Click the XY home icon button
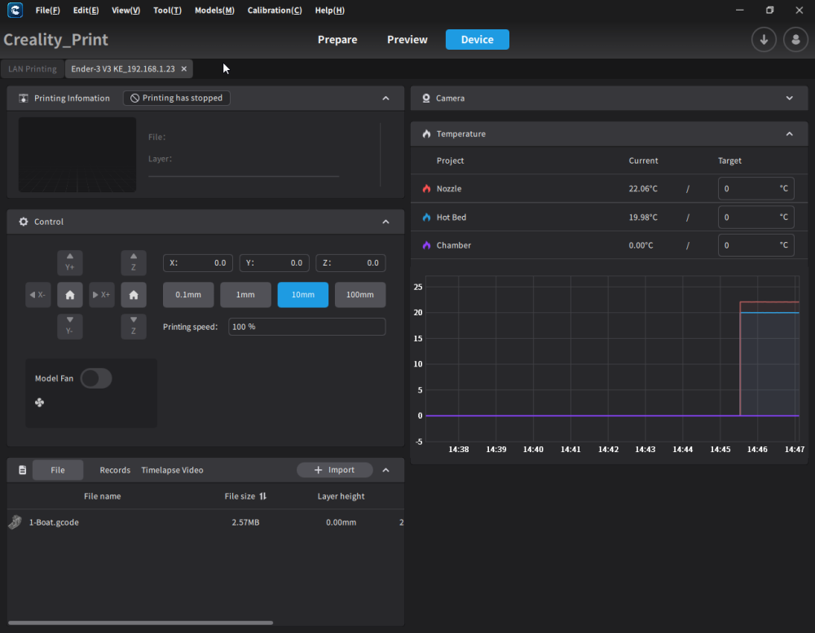Screen dimensions: 815x633 point(69,295)
